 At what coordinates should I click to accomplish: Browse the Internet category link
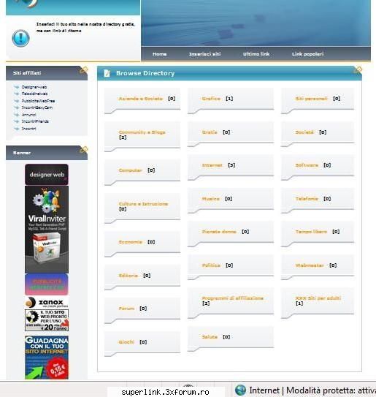(x=212, y=165)
